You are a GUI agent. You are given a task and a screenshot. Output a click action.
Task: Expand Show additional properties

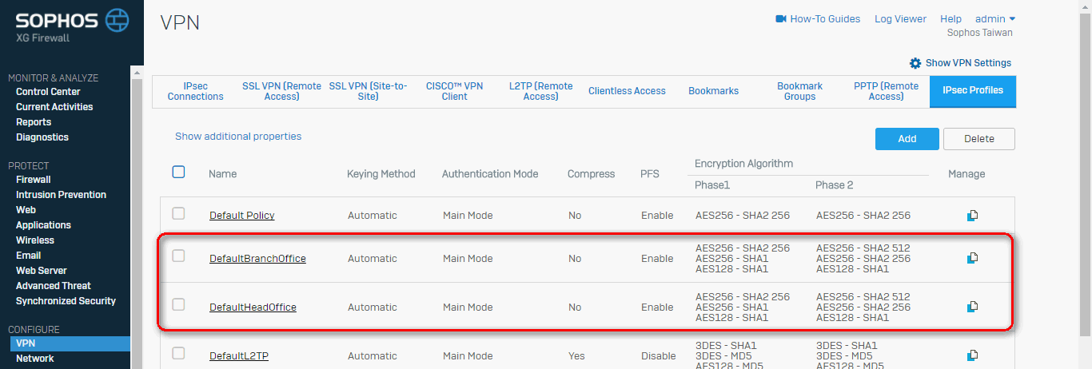tap(238, 137)
